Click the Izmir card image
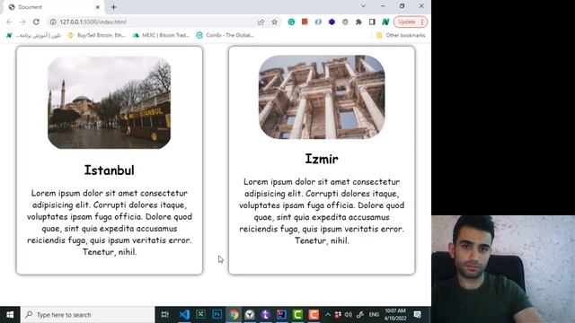This screenshot has height=323, width=575. pyautogui.click(x=322, y=97)
